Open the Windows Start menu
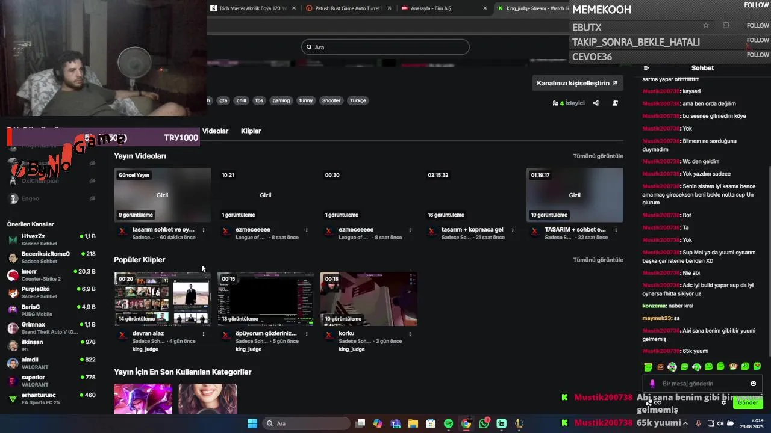Image resolution: width=771 pixels, height=433 pixels. (x=252, y=423)
